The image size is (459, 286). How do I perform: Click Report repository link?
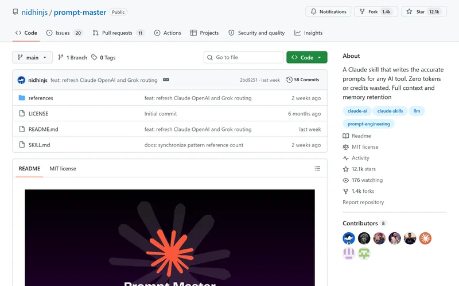point(363,202)
